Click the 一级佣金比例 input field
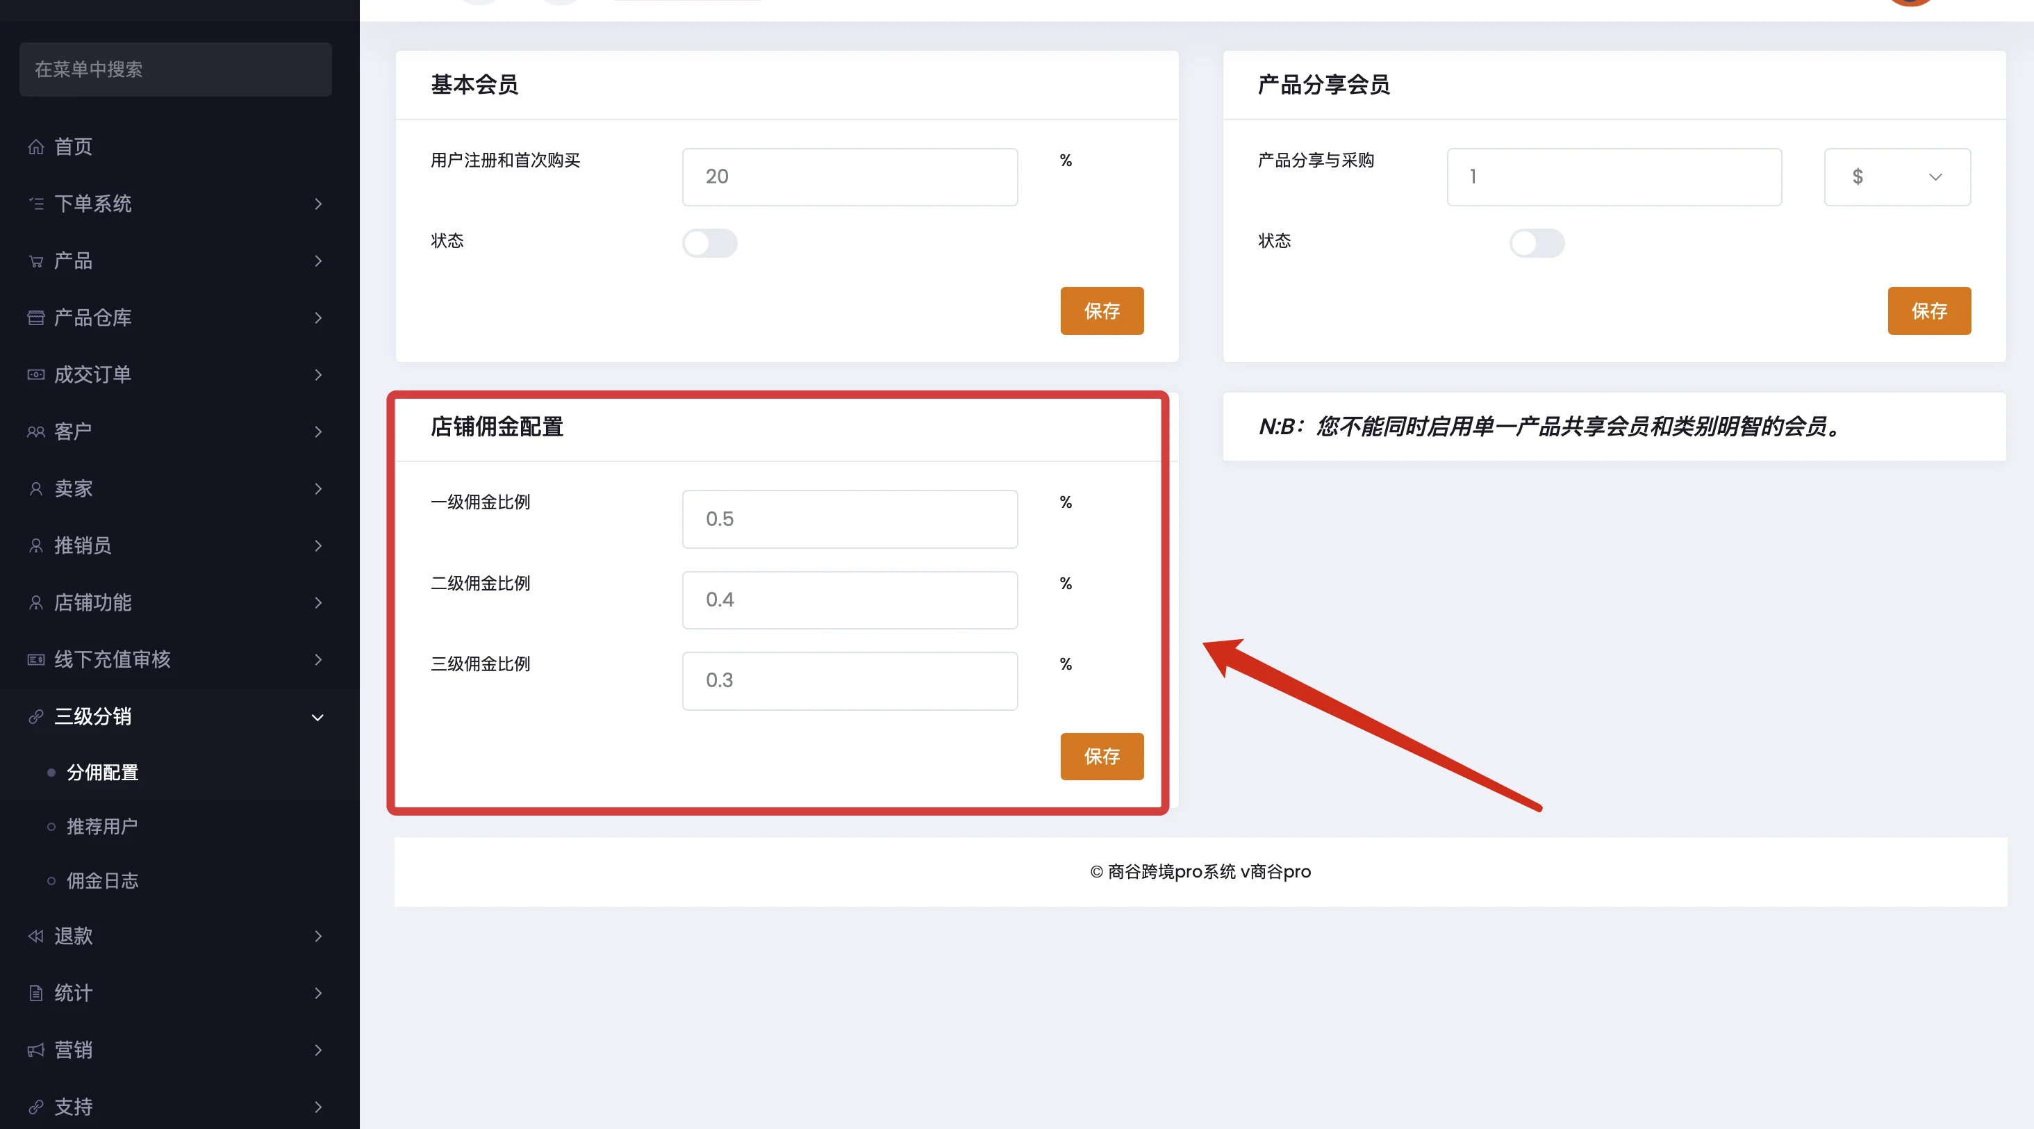The image size is (2034, 1129). [x=849, y=520]
